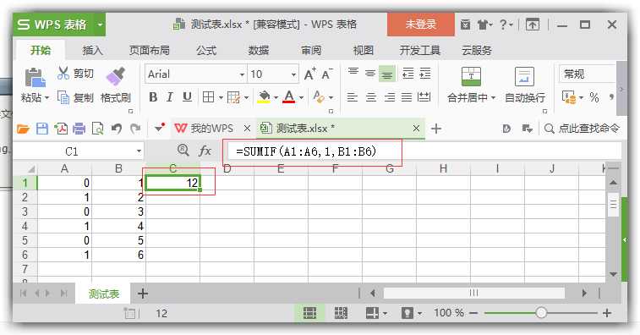The image size is (640, 335).
Task: Click the Wrap Text icon
Action: coord(524,76)
